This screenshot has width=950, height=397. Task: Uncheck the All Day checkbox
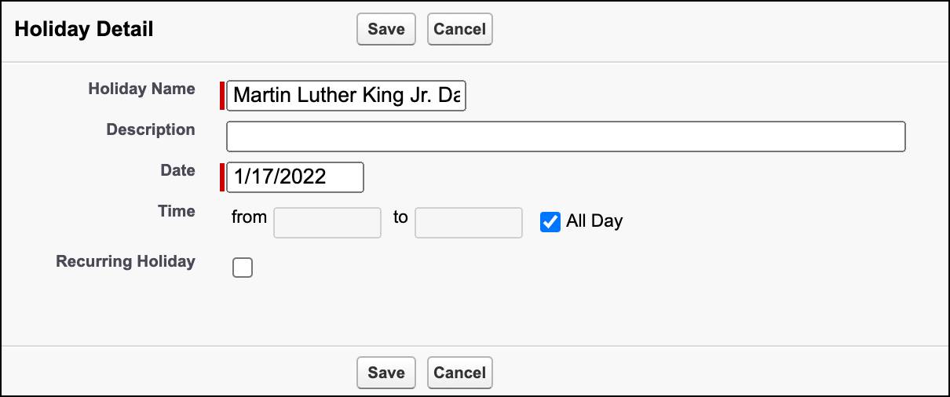[550, 222]
